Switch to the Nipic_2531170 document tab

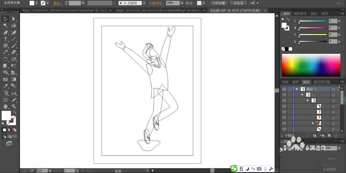(160, 10)
